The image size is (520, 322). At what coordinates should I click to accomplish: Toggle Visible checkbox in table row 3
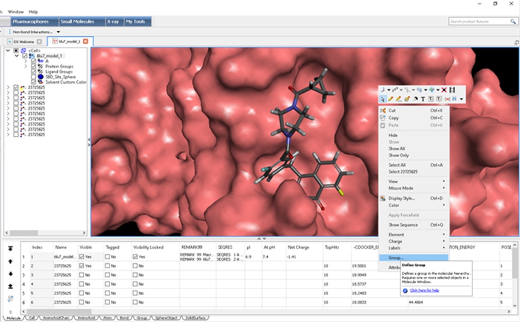[x=82, y=275]
